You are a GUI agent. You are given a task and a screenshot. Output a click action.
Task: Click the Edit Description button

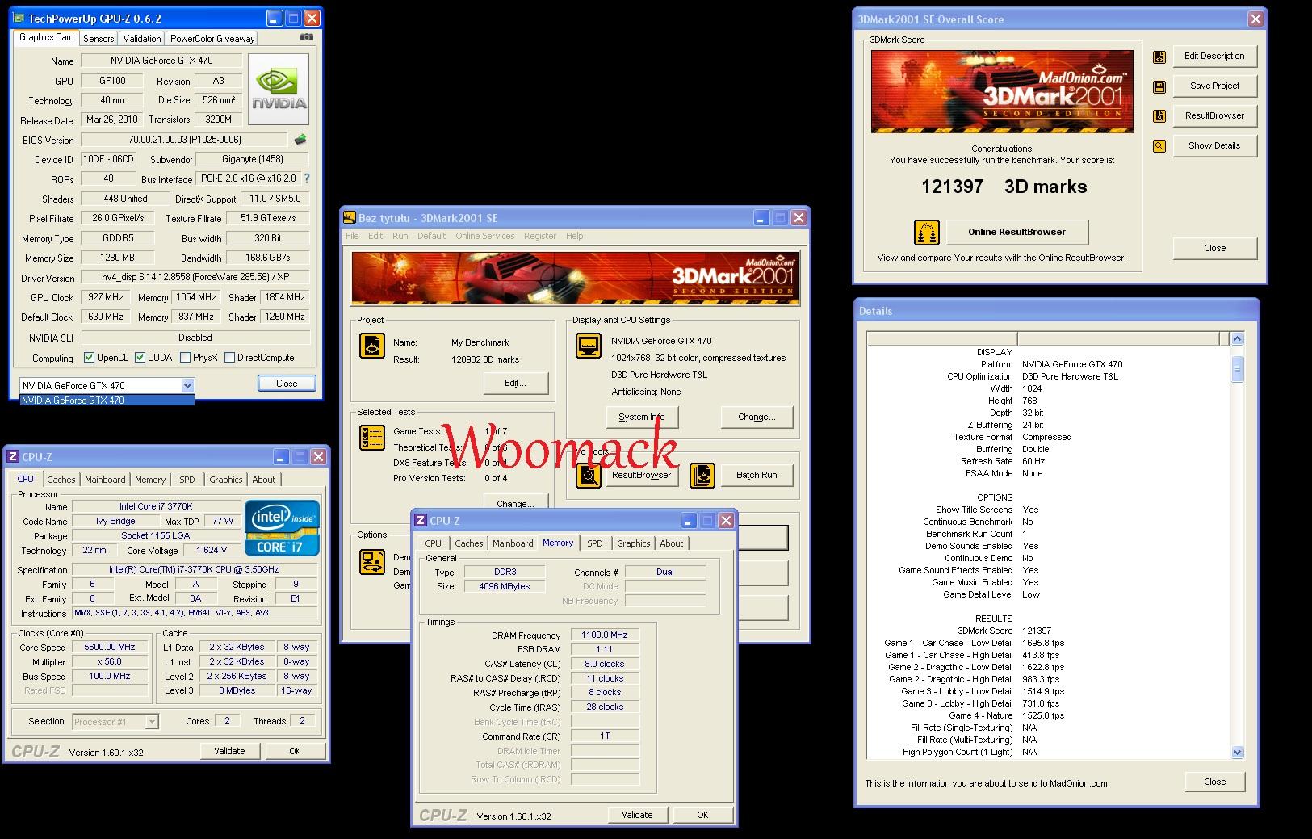point(1214,56)
